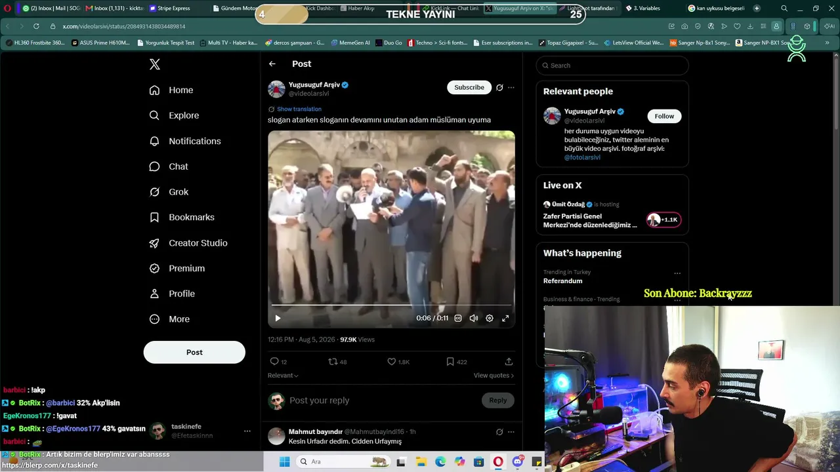Image resolution: width=840 pixels, height=472 pixels.
Task: Reload the page in the browser toolbar
Action: 35,26
